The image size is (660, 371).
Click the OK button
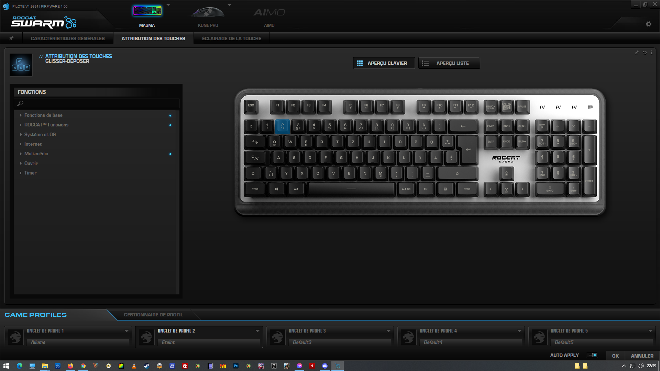pos(615,356)
